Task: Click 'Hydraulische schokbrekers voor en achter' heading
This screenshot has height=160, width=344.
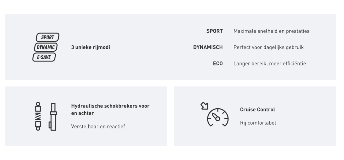Action: [110, 110]
